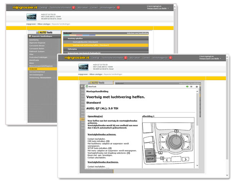Click 'Voertuighefmodus deactiveren.' heading text
This screenshot has height=191, width=241.
coord(103,162)
